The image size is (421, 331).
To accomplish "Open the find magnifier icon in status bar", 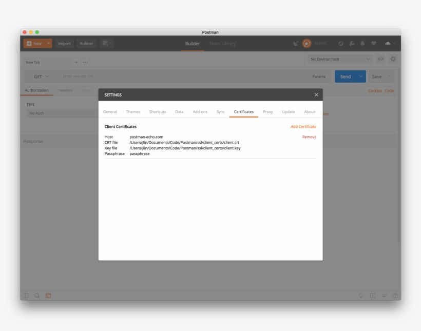I will (x=37, y=296).
